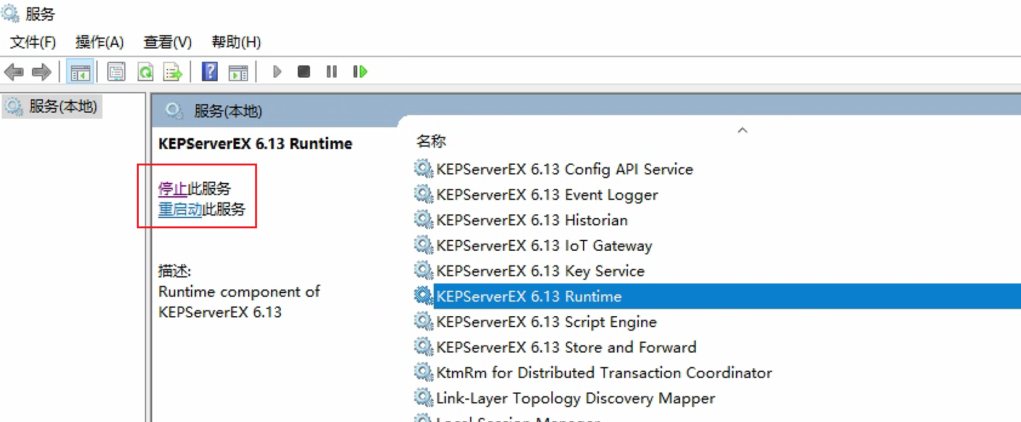Open the 文件(F) menu
Screen dimensions: 1021x422
33,42
